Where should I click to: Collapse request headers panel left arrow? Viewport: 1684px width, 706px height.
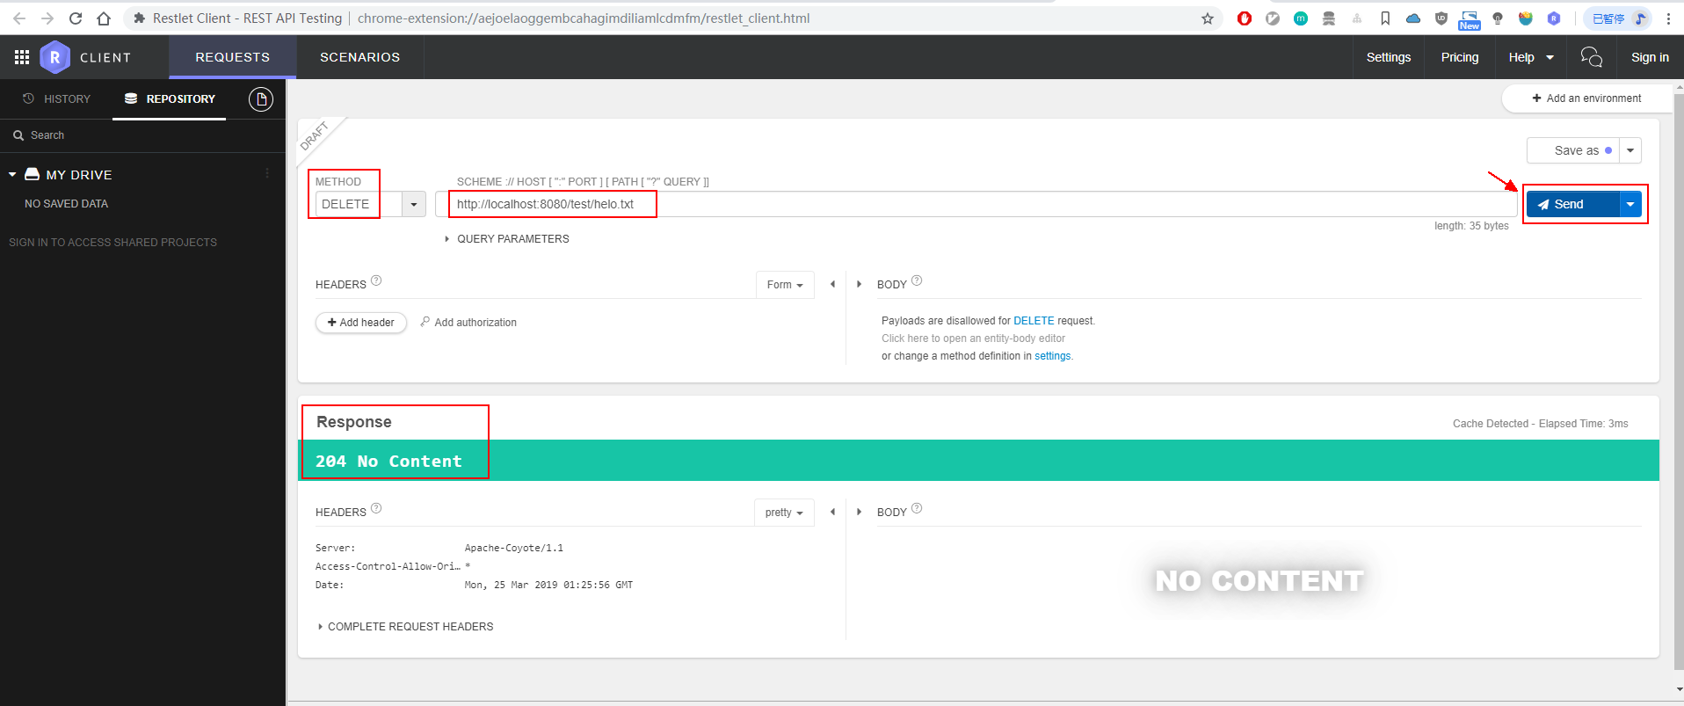click(832, 284)
